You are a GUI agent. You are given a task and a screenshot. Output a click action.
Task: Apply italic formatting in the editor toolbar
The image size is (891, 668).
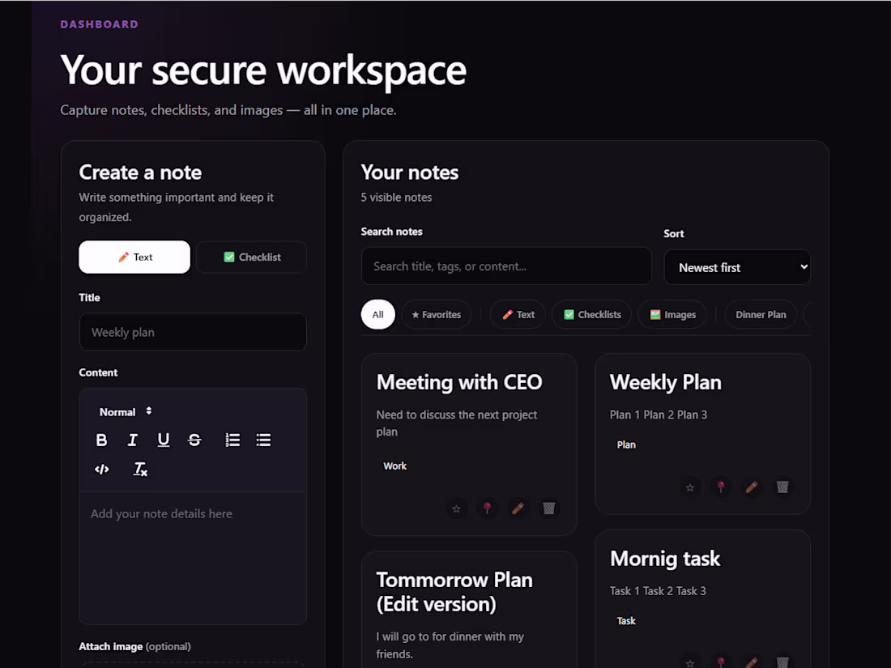(x=132, y=440)
